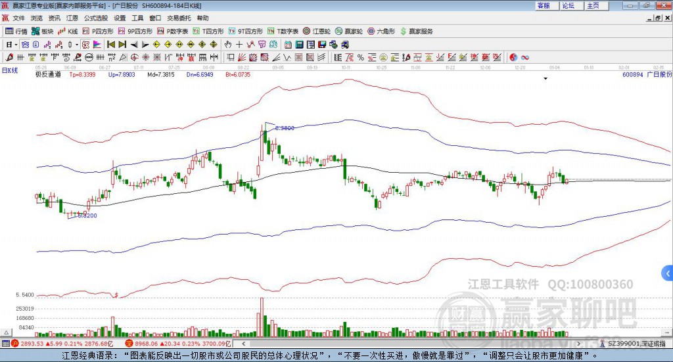This screenshot has height=362, width=673.
Task: Click the first yellow diamond arrow icon
Action: (156, 45)
